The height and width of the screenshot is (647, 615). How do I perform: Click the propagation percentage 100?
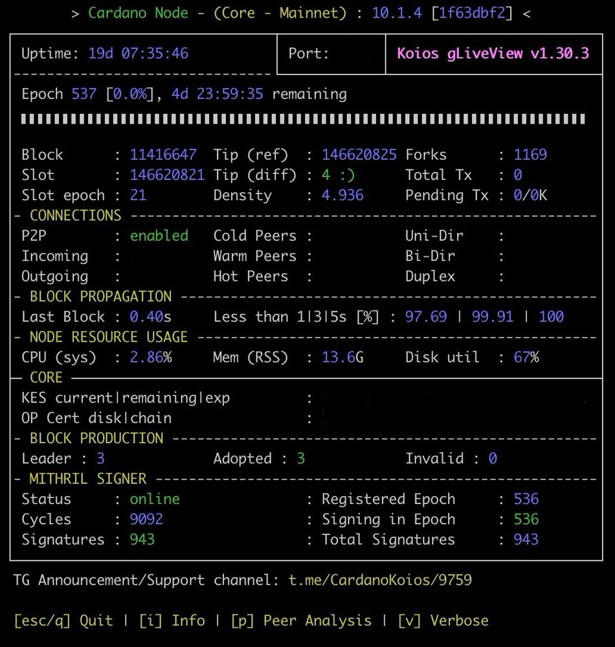click(551, 316)
